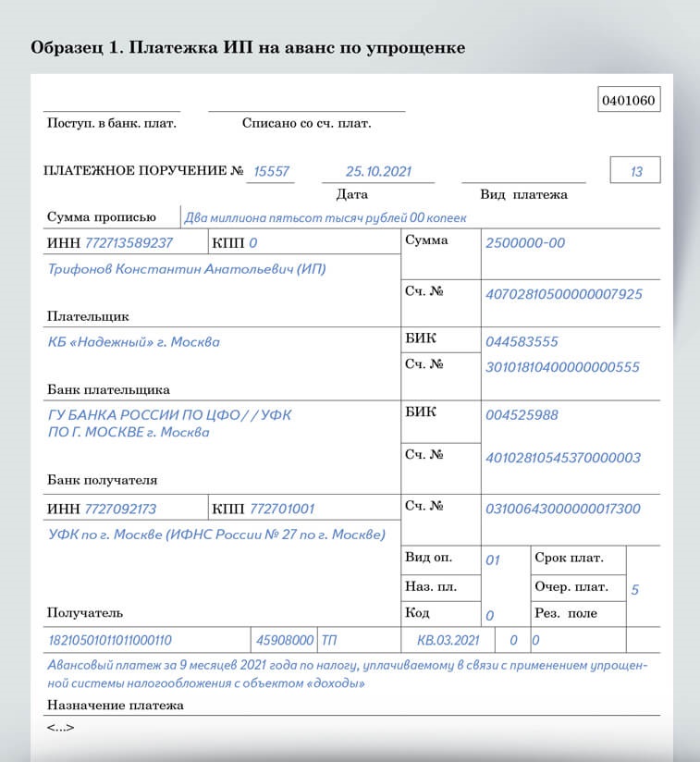This screenshot has height=762, width=700.
Task: Click the sum value 2500000-00
Action: click(524, 243)
